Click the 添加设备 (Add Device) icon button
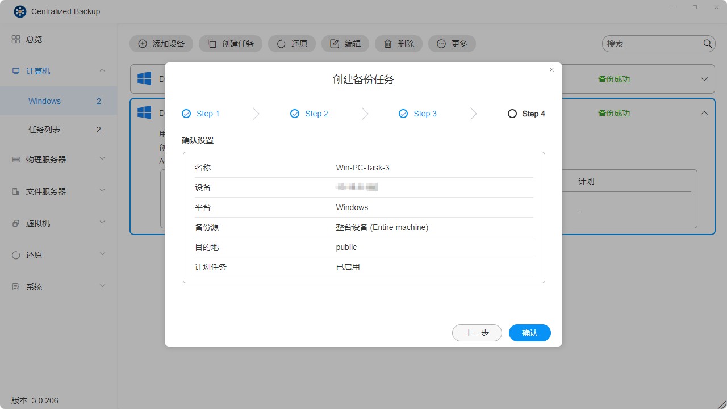This screenshot has width=727, height=409. [141, 44]
